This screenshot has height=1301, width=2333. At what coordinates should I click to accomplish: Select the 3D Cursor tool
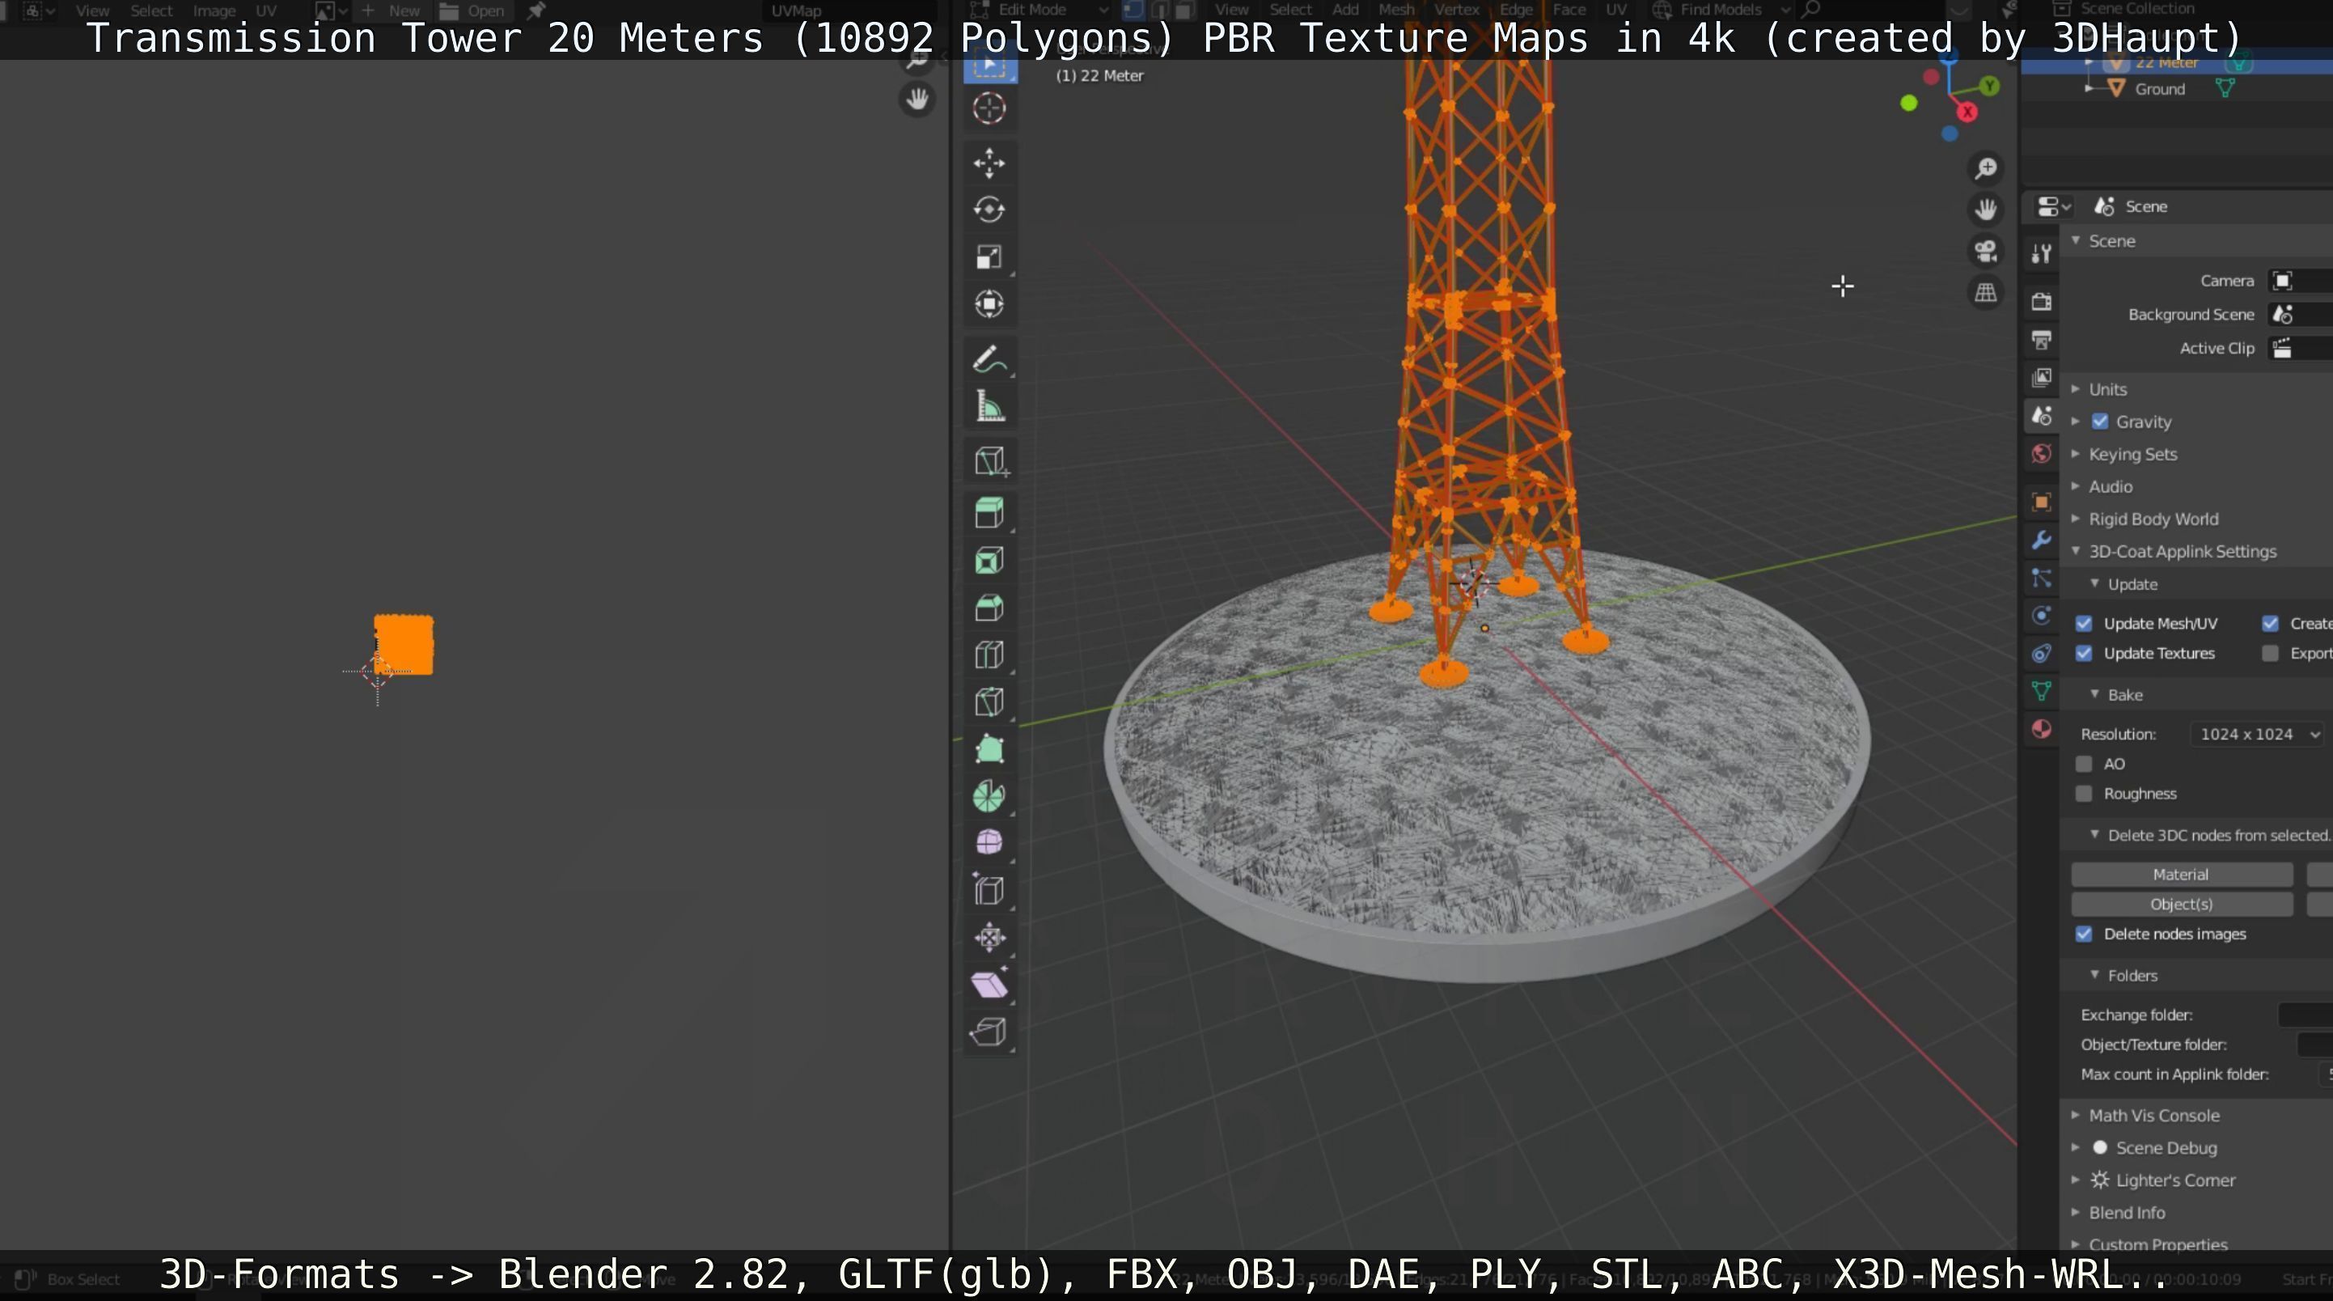tap(989, 108)
